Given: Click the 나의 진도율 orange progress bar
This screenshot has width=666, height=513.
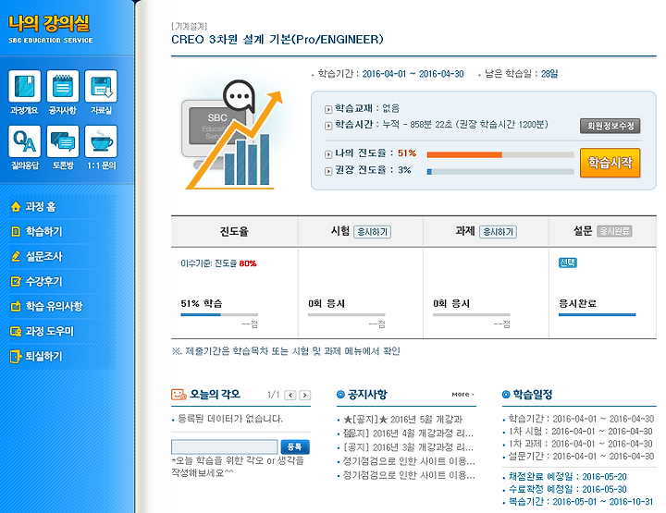Looking at the screenshot, I should click(x=500, y=155).
